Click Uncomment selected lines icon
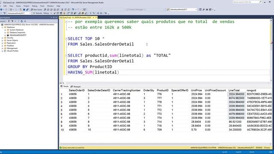Viewport: 274px width, 154px height. pos(94,13)
